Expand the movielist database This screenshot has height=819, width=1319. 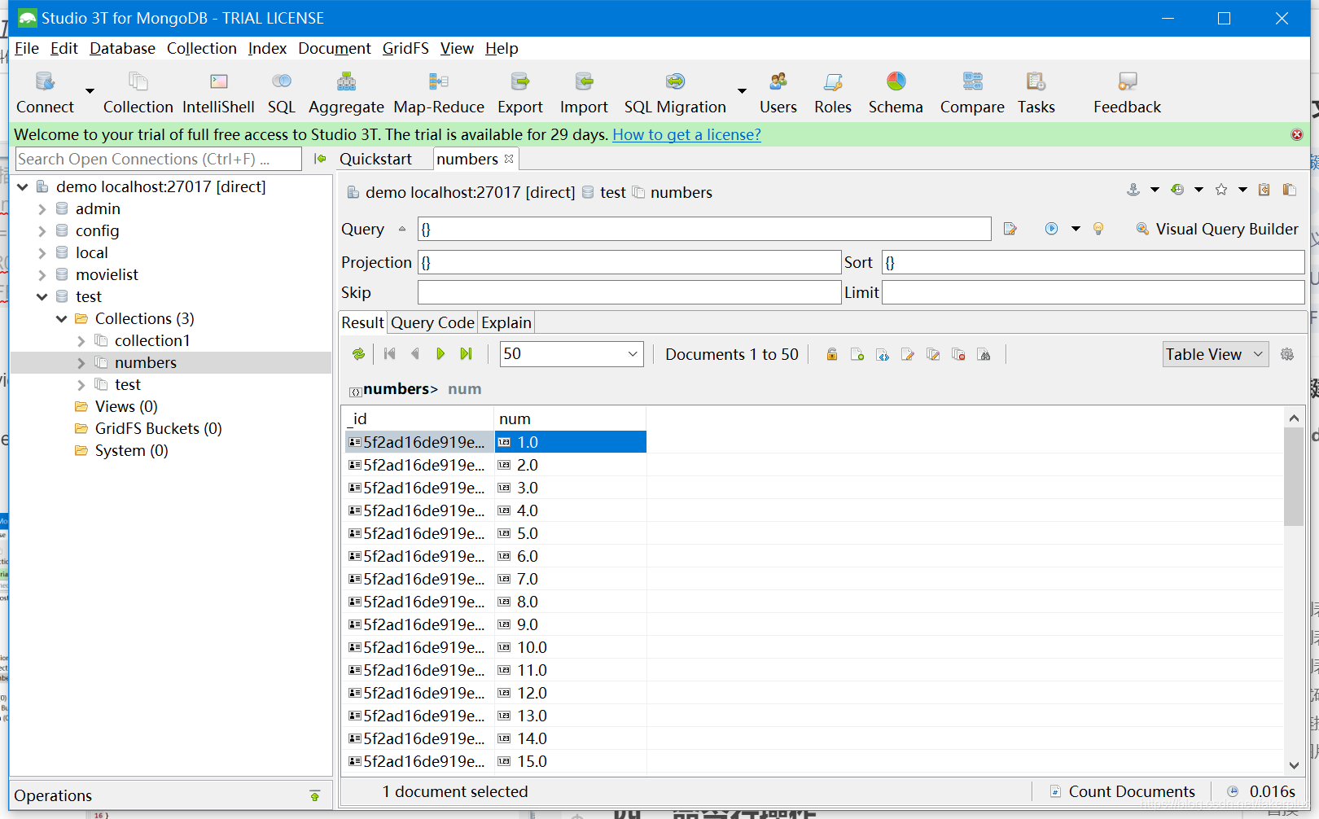click(42, 275)
